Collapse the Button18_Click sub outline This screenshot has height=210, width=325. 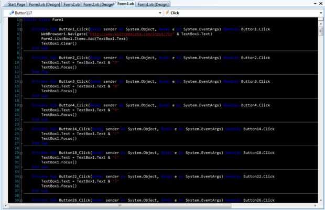tap(21, 153)
